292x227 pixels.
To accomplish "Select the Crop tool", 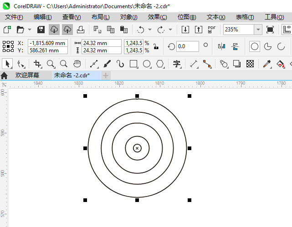I will pyautogui.click(x=37, y=64).
